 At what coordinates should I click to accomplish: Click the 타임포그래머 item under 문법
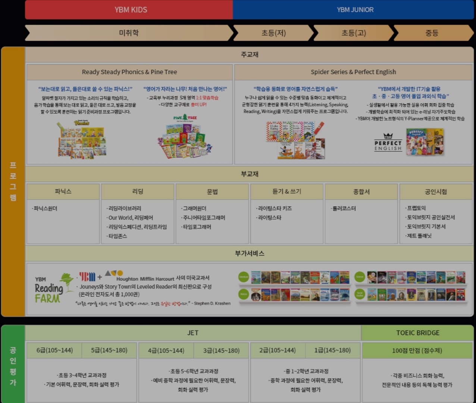[x=197, y=227]
